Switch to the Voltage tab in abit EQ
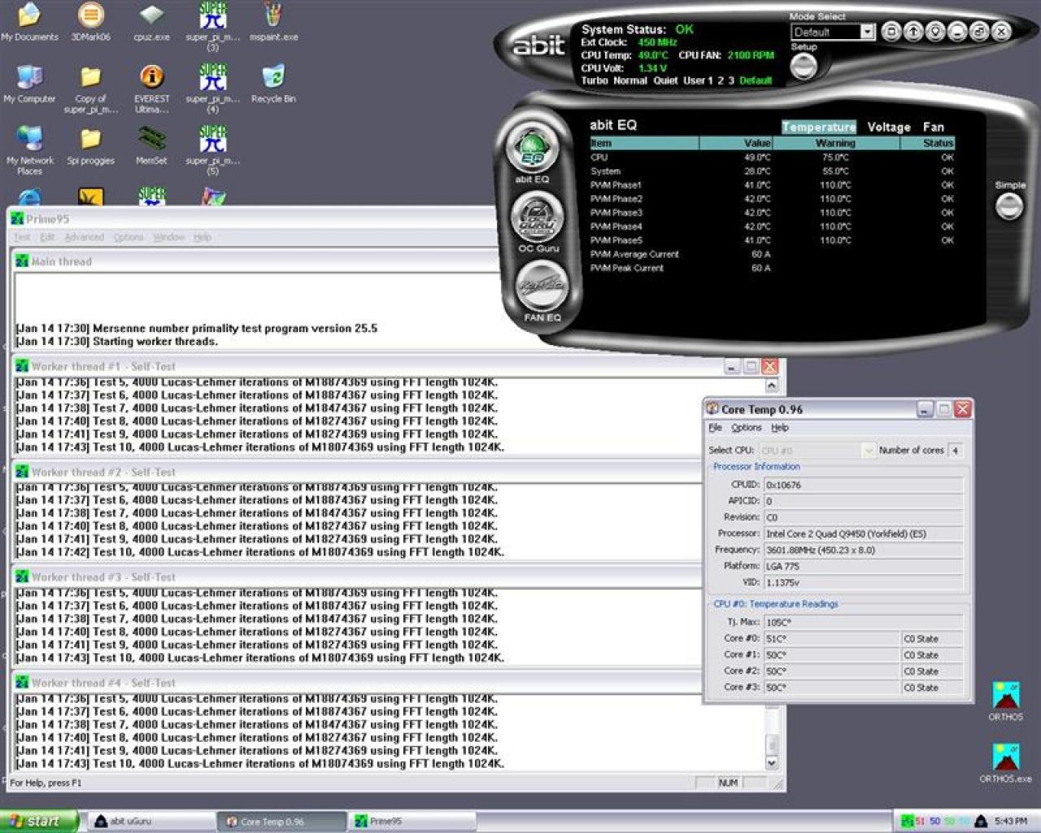Image resolution: width=1041 pixels, height=833 pixels. (888, 127)
